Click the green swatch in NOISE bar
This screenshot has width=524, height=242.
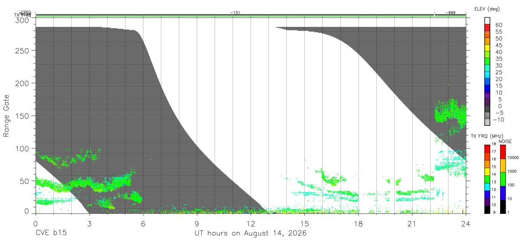(x=503, y=179)
